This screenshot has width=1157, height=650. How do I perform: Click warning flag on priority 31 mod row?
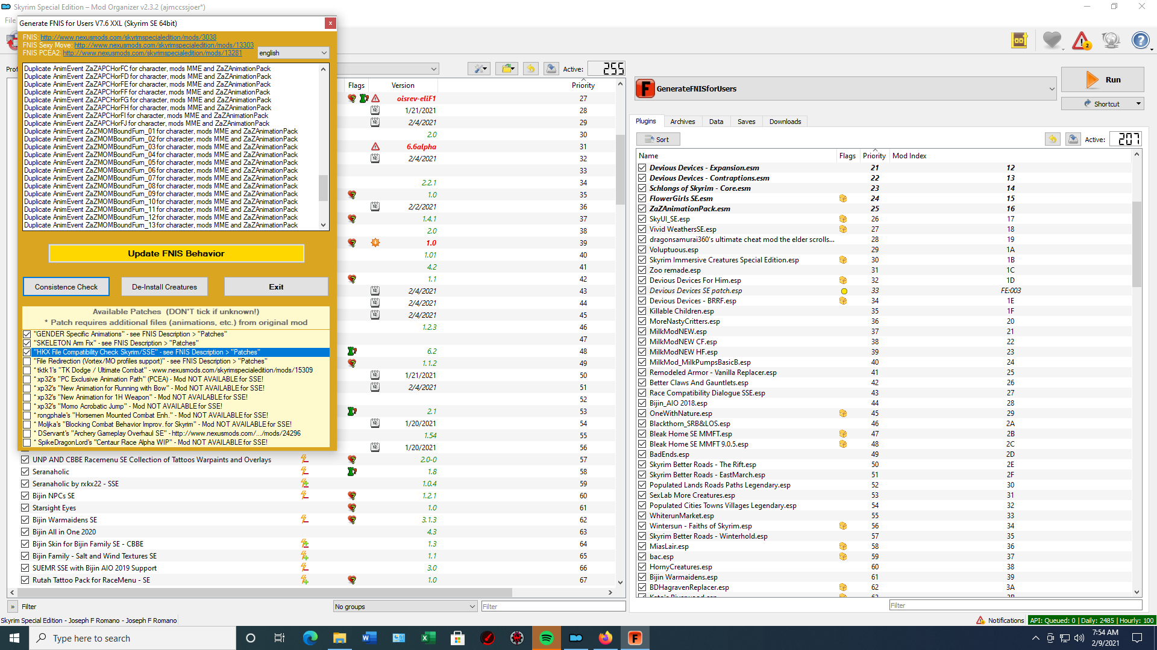coord(375,147)
